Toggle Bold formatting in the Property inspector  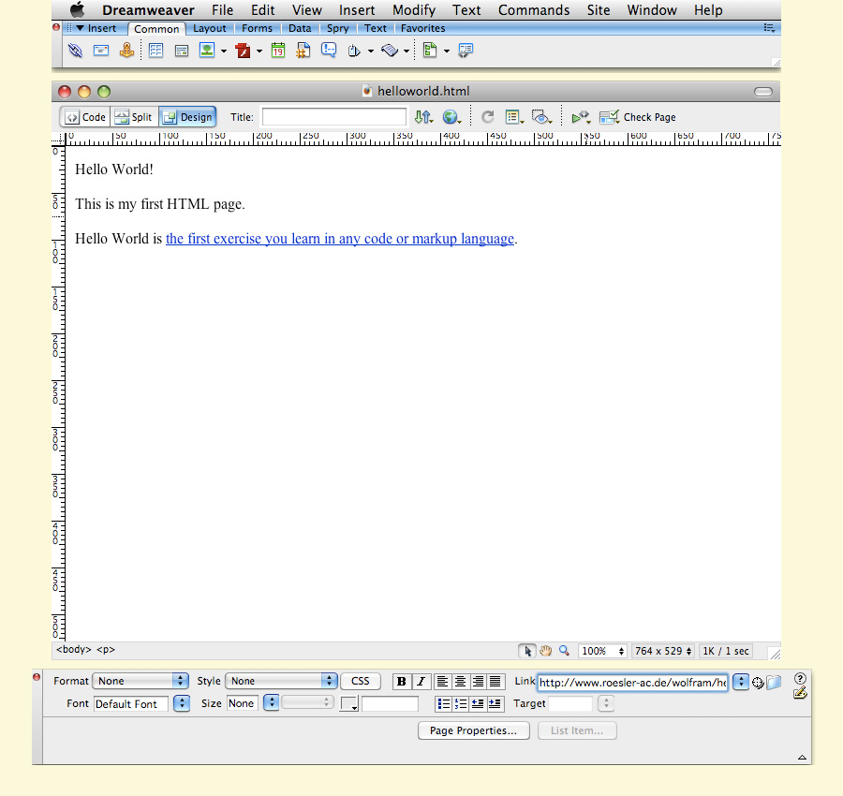point(402,682)
